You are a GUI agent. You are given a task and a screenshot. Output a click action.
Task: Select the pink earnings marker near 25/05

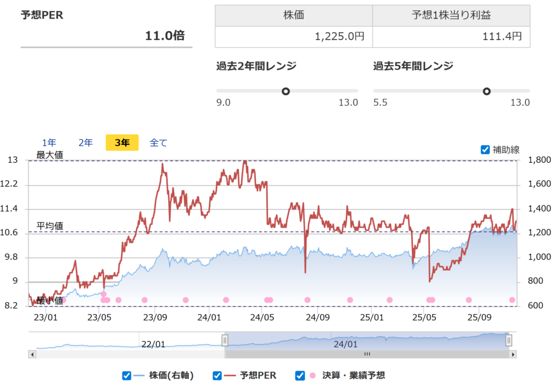point(429,300)
